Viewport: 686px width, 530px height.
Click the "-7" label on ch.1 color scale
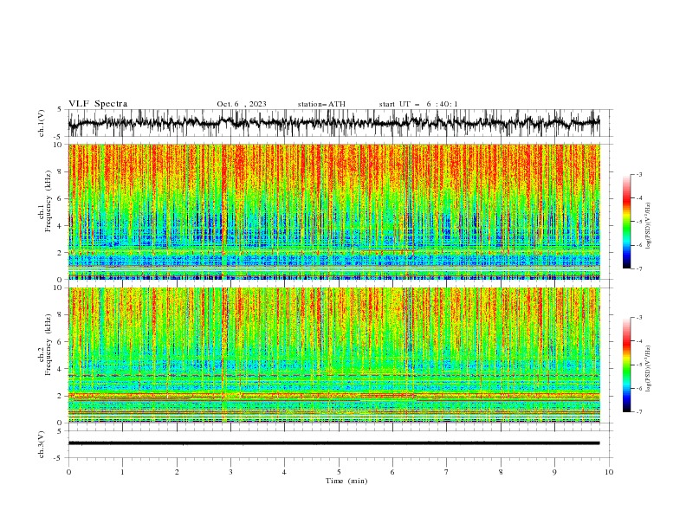click(x=639, y=268)
